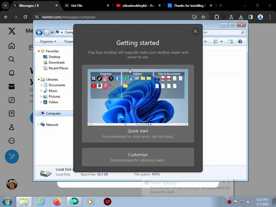276x207 pixels.
Task: Select Recent Places under Favorites
Action: [x=58, y=68]
